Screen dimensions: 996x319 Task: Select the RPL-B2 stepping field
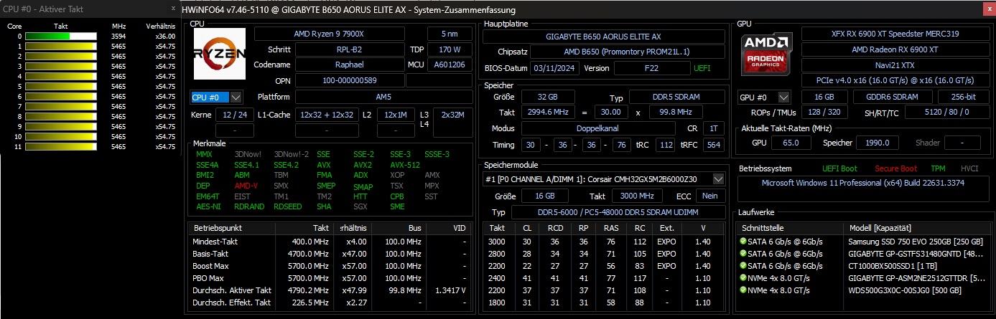click(x=349, y=49)
